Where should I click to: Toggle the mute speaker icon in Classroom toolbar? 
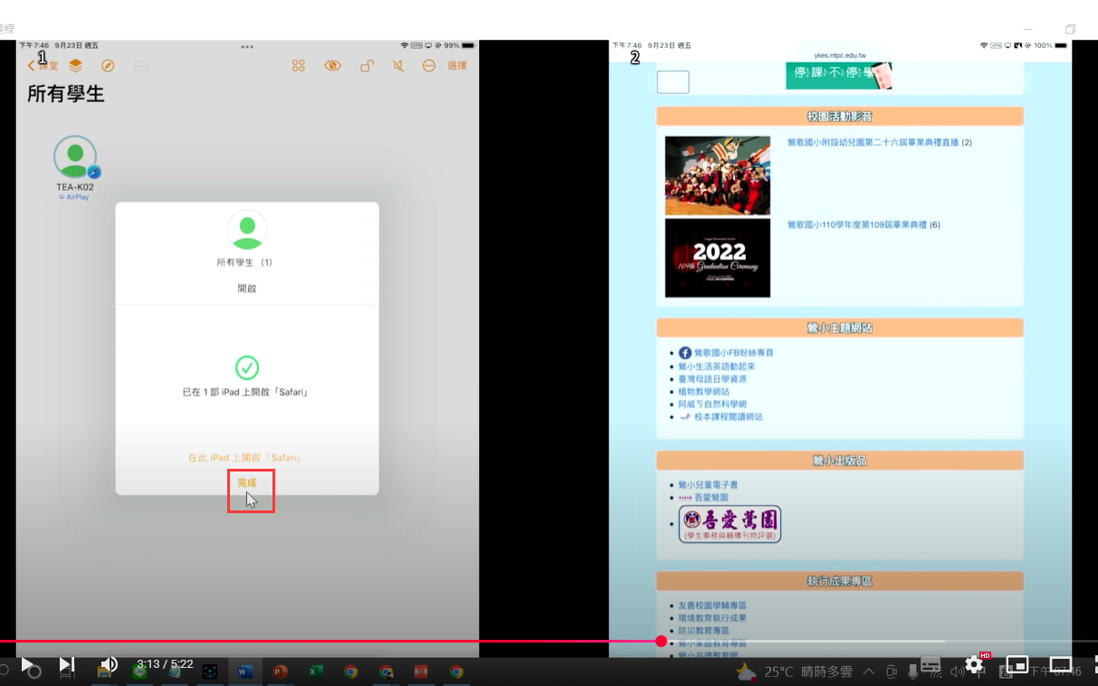(398, 65)
